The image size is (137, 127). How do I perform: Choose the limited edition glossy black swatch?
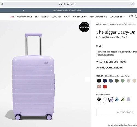click(99, 99)
